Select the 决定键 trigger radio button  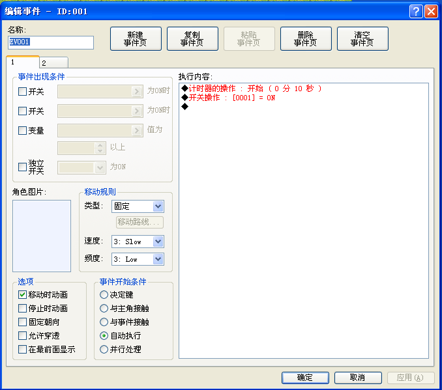tap(104, 294)
